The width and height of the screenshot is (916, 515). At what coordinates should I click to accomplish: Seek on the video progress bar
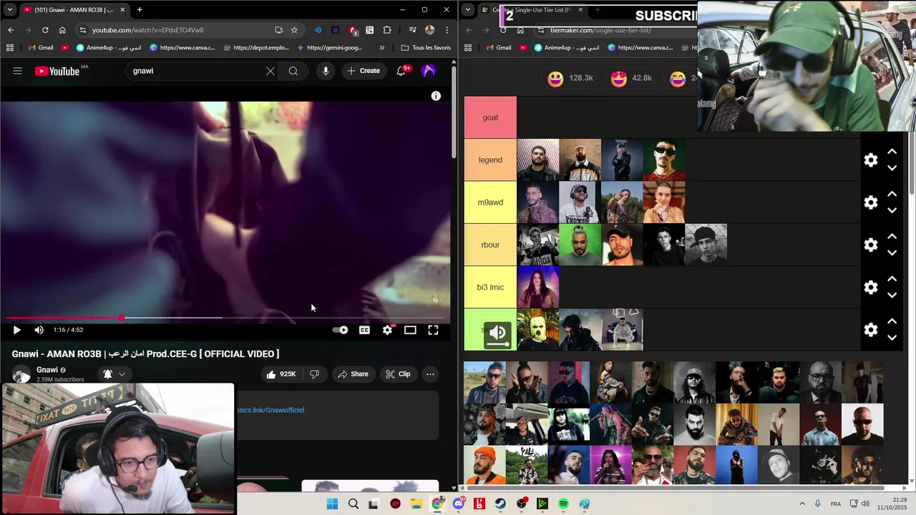coord(225,318)
